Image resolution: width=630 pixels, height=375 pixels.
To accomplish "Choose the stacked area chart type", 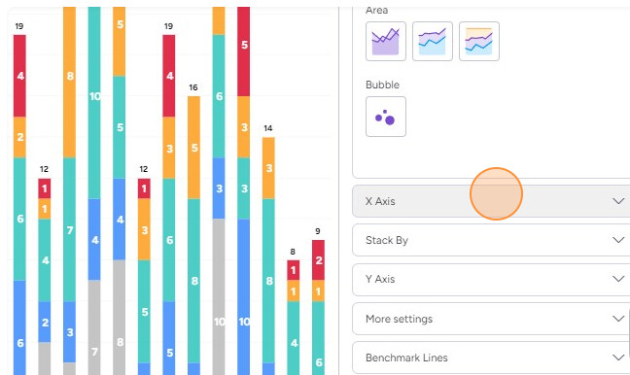I will pyautogui.click(x=433, y=42).
